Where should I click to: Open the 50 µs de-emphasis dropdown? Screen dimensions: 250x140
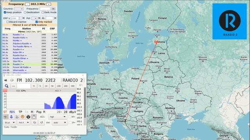click(9, 122)
